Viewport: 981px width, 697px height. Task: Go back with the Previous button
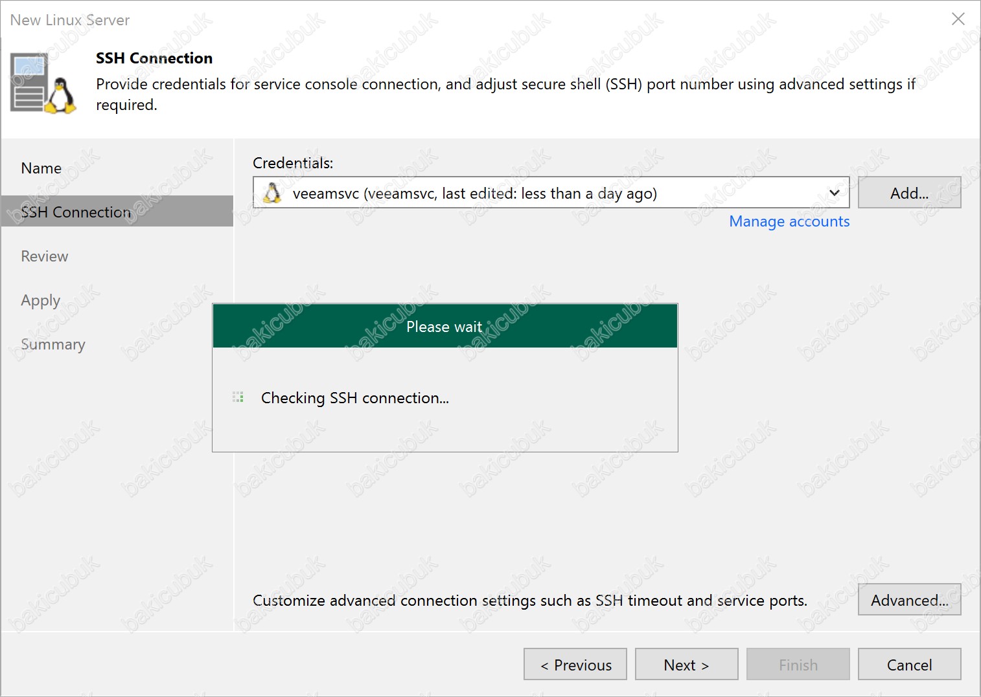[x=575, y=665]
